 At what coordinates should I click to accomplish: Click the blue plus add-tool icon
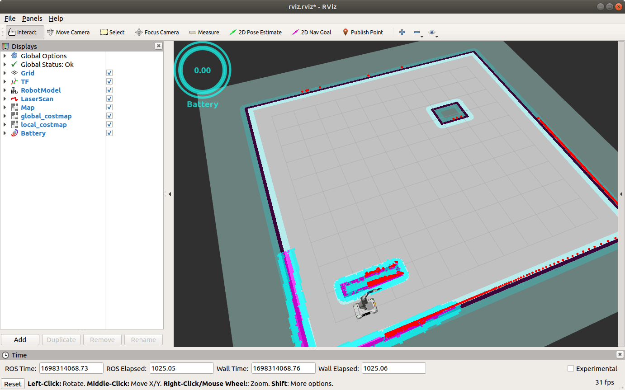coord(402,32)
